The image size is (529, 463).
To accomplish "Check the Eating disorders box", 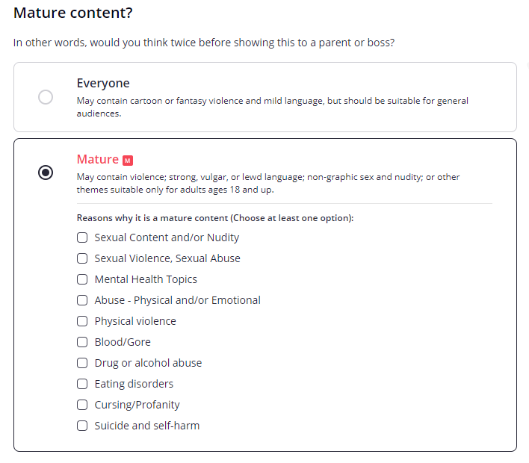I will [82, 384].
